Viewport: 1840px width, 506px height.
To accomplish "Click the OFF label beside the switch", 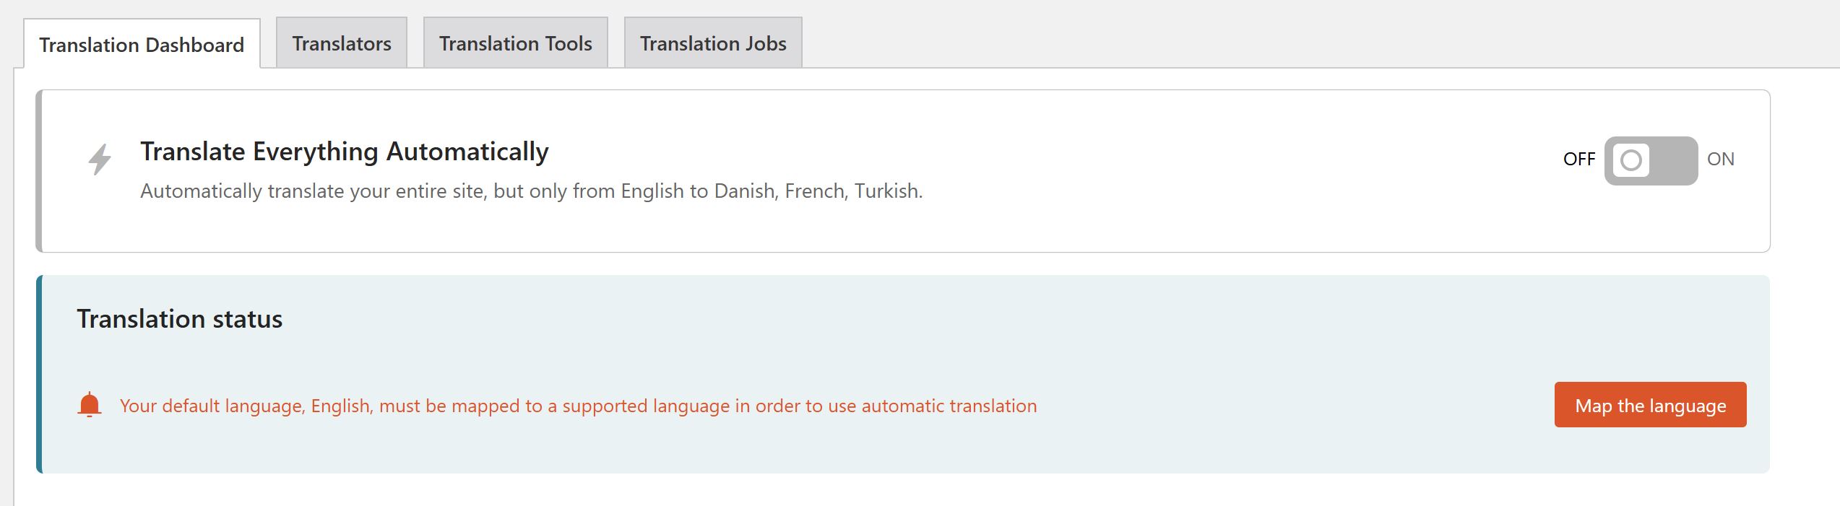I will pyautogui.click(x=1578, y=160).
